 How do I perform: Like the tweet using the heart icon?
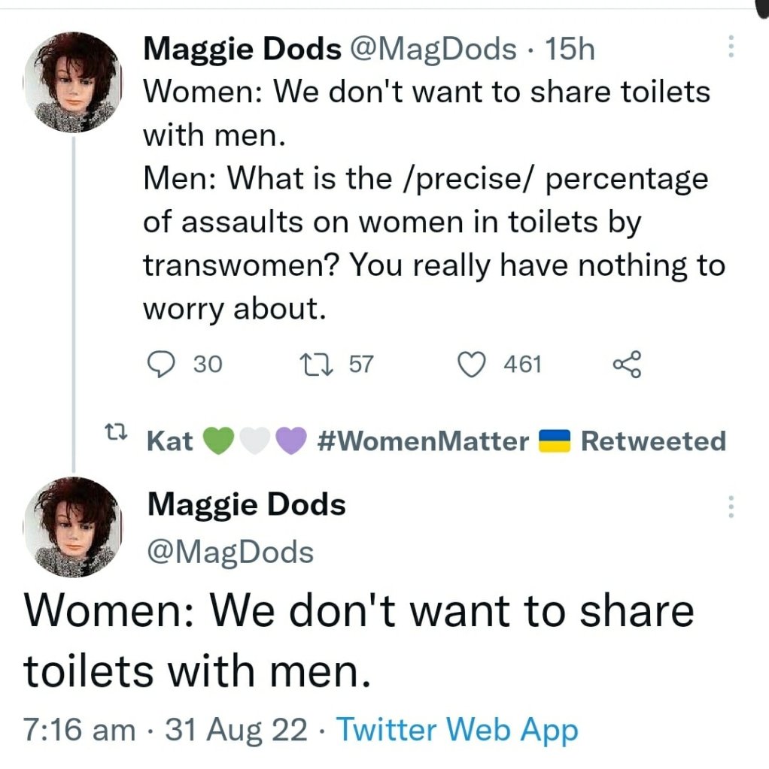(x=473, y=364)
